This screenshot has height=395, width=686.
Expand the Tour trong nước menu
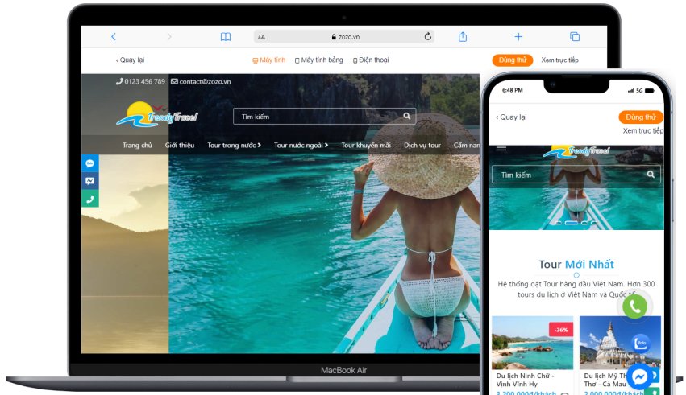point(234,146)
